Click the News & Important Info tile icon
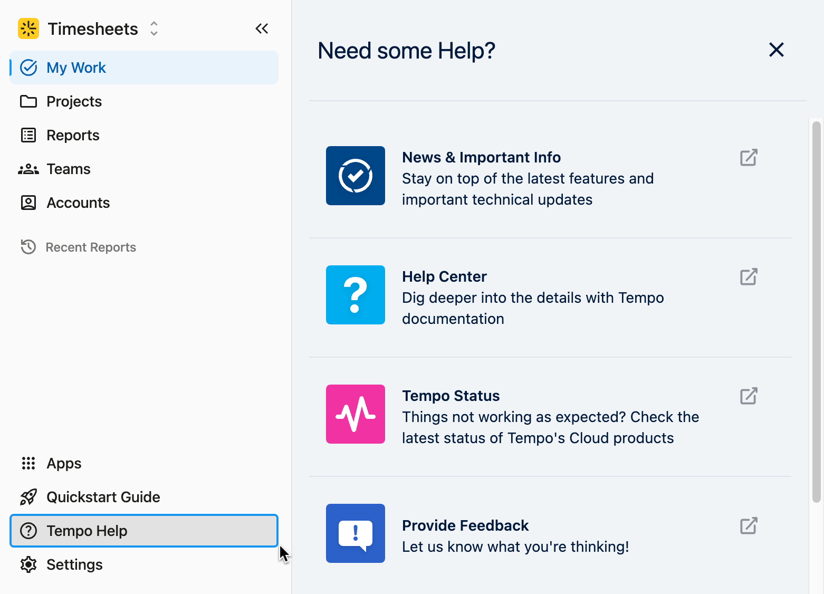This screenshot has height=594, width=824. pos(356,176)
